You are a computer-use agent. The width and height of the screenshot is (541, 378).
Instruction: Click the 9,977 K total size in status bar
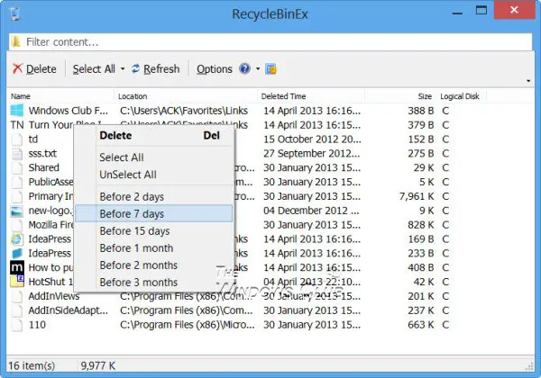pos(98,365)
